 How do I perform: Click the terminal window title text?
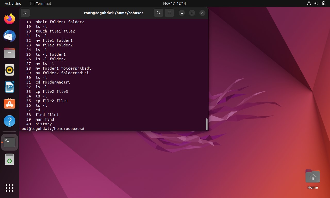click(114, 13)
